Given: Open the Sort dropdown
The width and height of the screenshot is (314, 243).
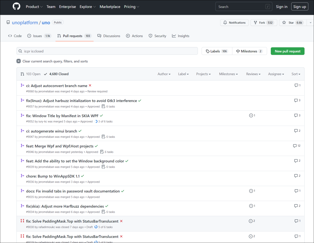Looking at the screenshot, I should pyautogui.click(x=296, y=74).
